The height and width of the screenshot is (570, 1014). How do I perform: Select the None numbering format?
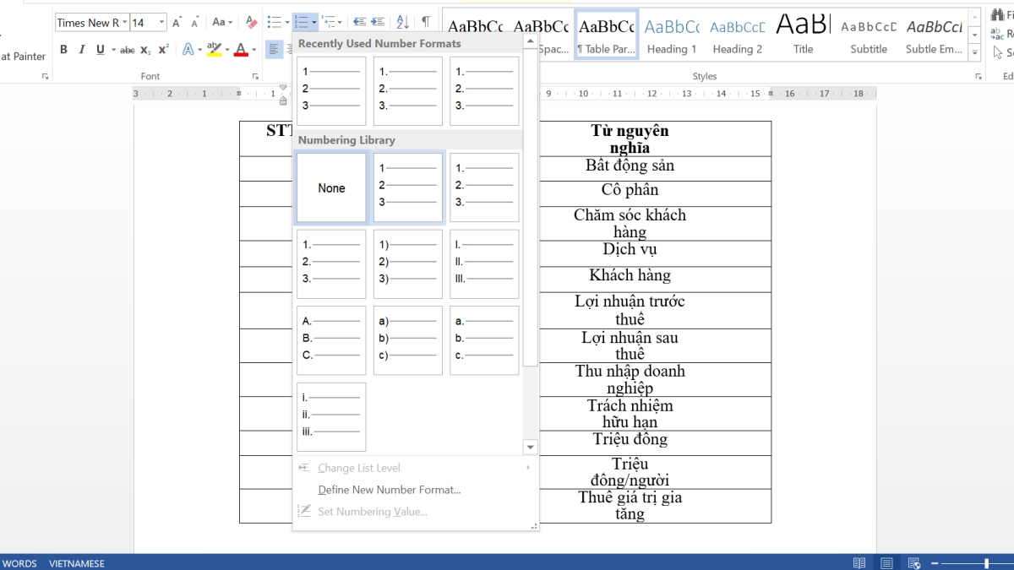(330, 187)
